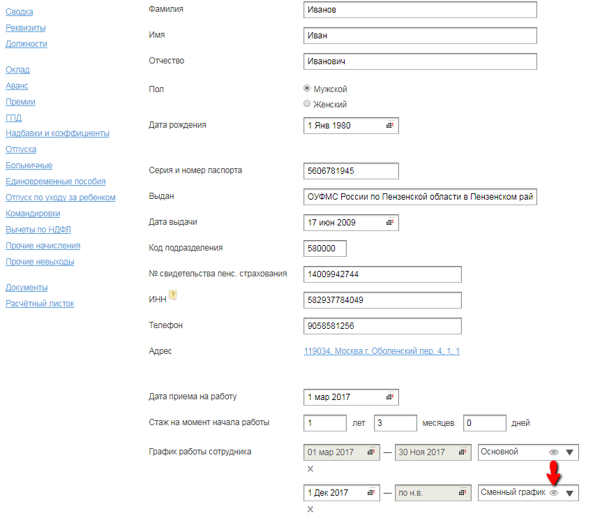Open calendar icon in по н.в. field
The width and height of the screenshot is (600, 518).
(x=463, y=492)
